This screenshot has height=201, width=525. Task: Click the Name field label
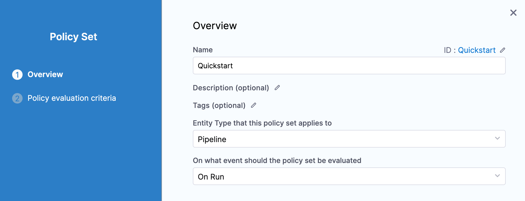point(203,50)
